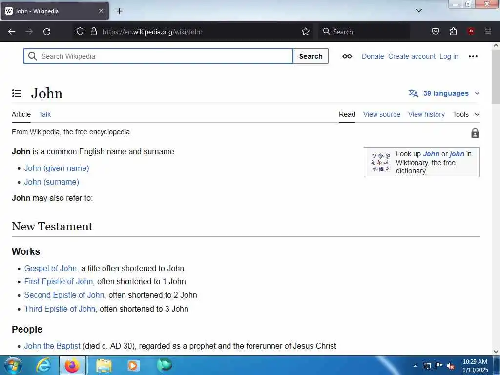500x375 pixels.
Task: Click the Show desktop strip beside the clock
Action: point(496,365)
